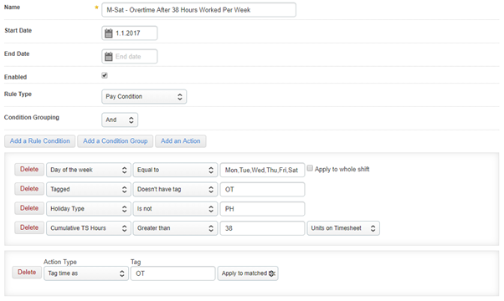The width and height of the screenshot is (504, 301).
Task: Click the Mon,Tue,Wed,Thu,Fri,Sat value field
Action: (262, 170)
